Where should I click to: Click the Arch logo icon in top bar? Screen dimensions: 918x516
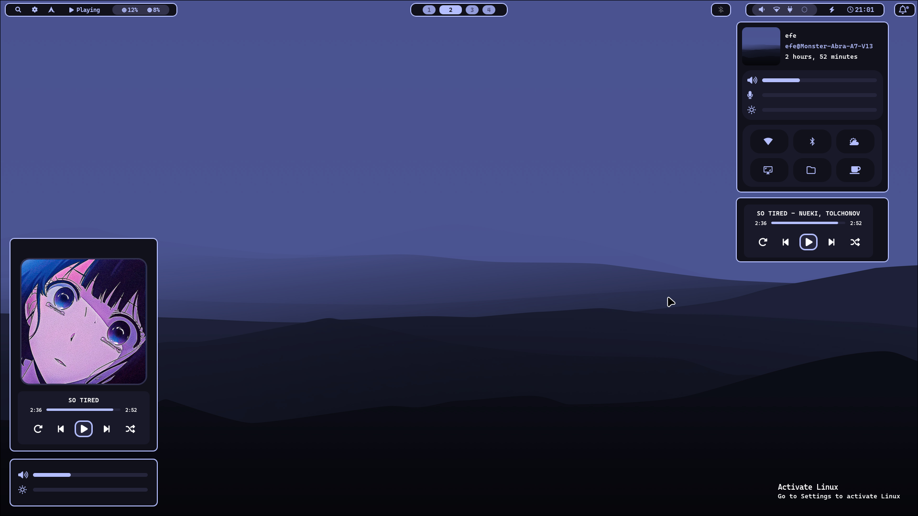[51, 10]
